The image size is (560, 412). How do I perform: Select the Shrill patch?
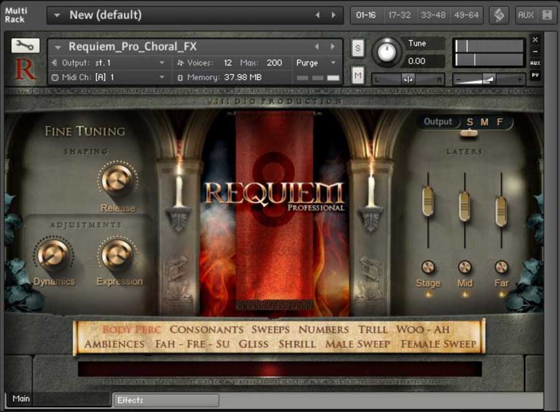pyautogui.click(x=297, y=344)
